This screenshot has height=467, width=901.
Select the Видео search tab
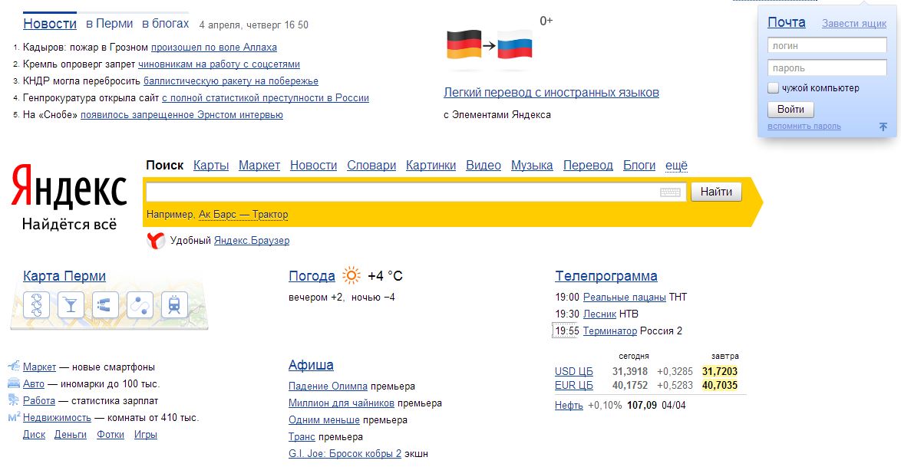pyautogui.click(x=484, y=166)
